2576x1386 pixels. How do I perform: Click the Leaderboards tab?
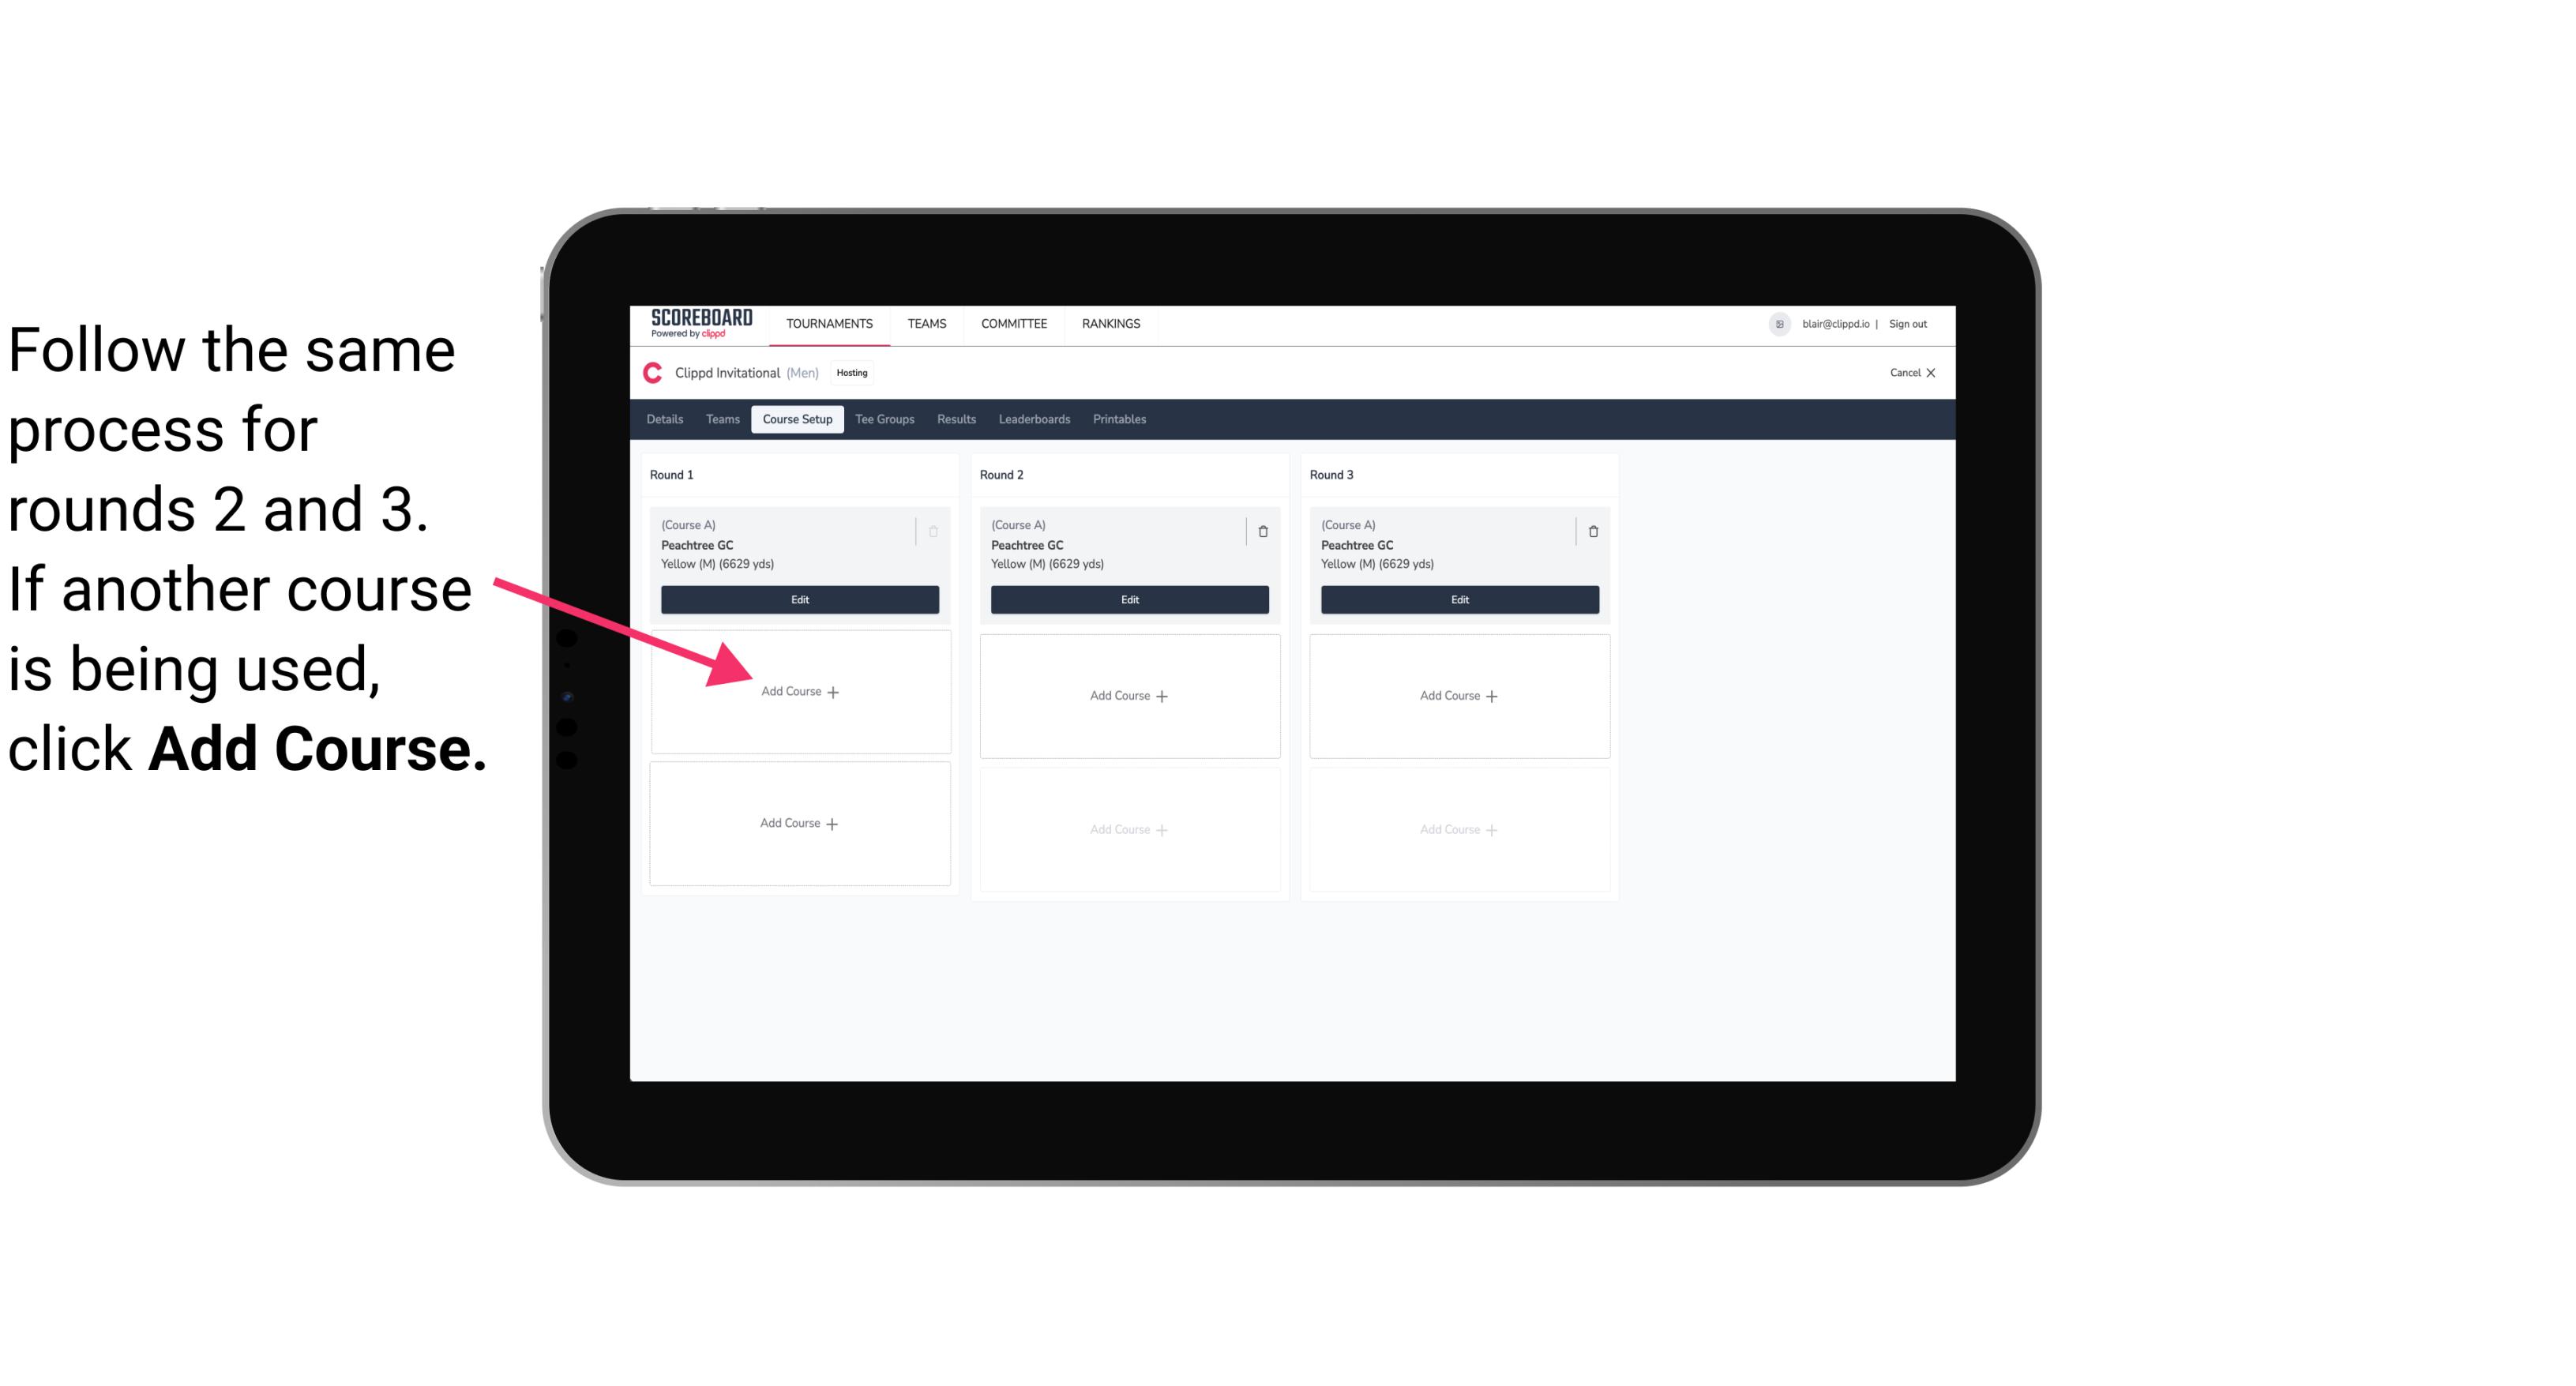pos(1035,420)
